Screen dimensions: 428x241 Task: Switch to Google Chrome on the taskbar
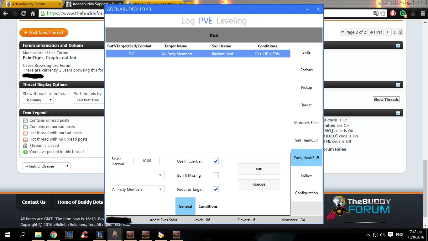53,235
